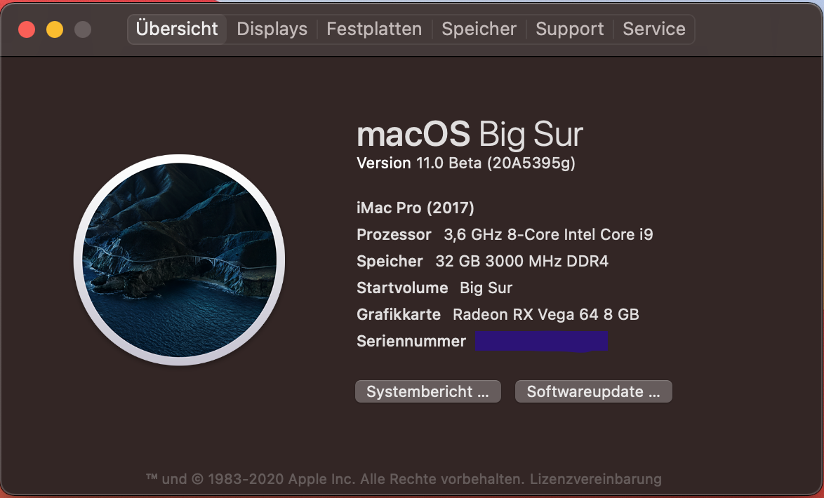This screenshot has width=824, height=498.
Task: Go to the Speicher tab
Action: point(479,29)
